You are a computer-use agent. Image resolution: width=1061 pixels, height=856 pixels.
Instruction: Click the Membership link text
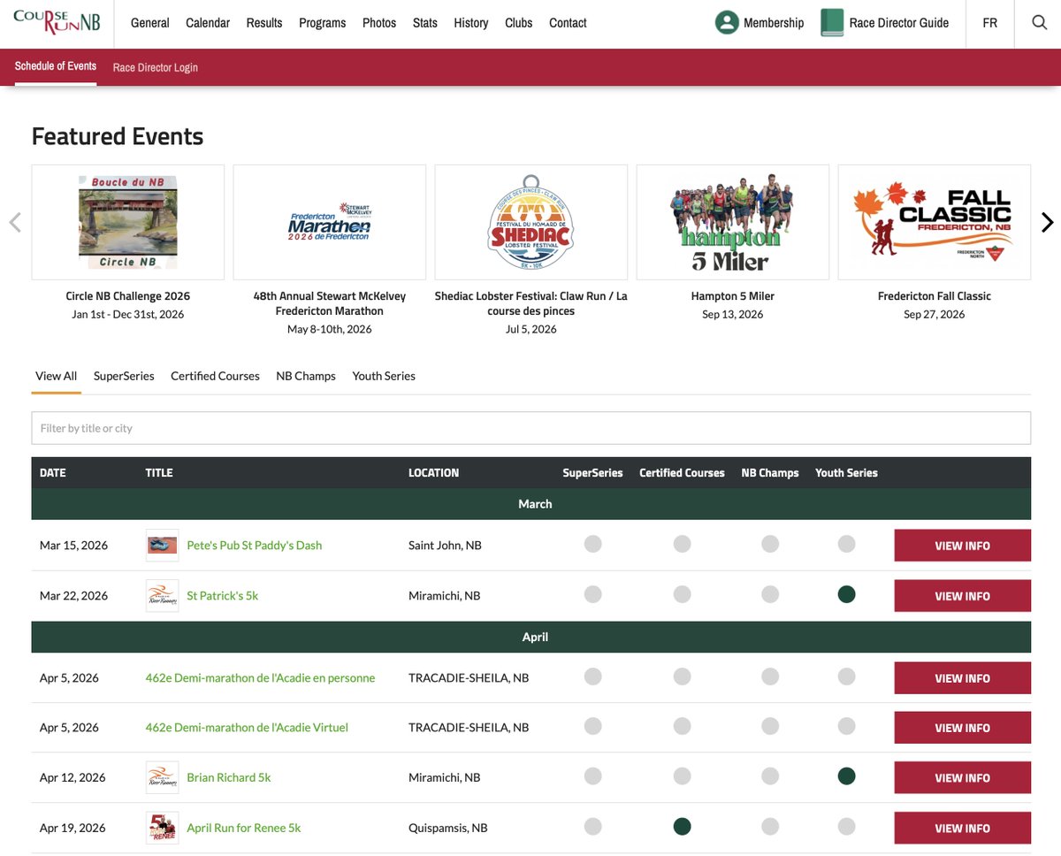pyautogui.click(x=774, y=23)
